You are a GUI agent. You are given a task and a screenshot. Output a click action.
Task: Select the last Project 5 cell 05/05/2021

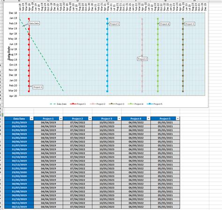point(165,207)
